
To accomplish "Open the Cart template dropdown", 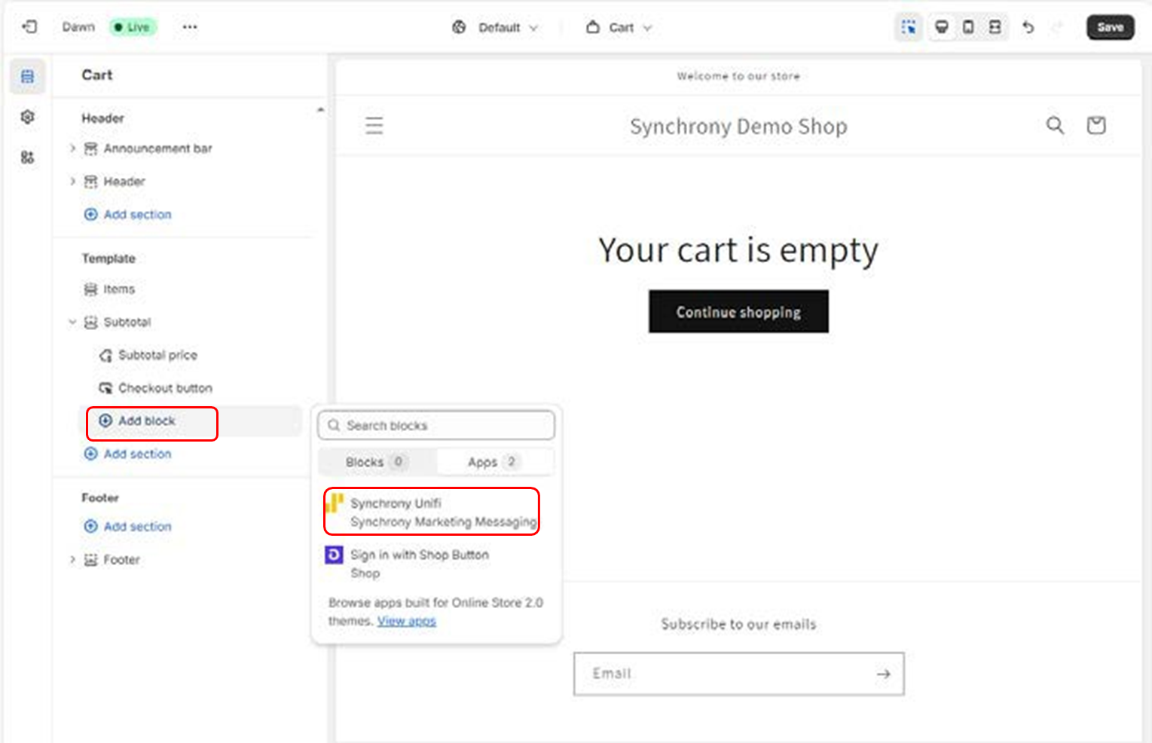I will click(619, 28).
